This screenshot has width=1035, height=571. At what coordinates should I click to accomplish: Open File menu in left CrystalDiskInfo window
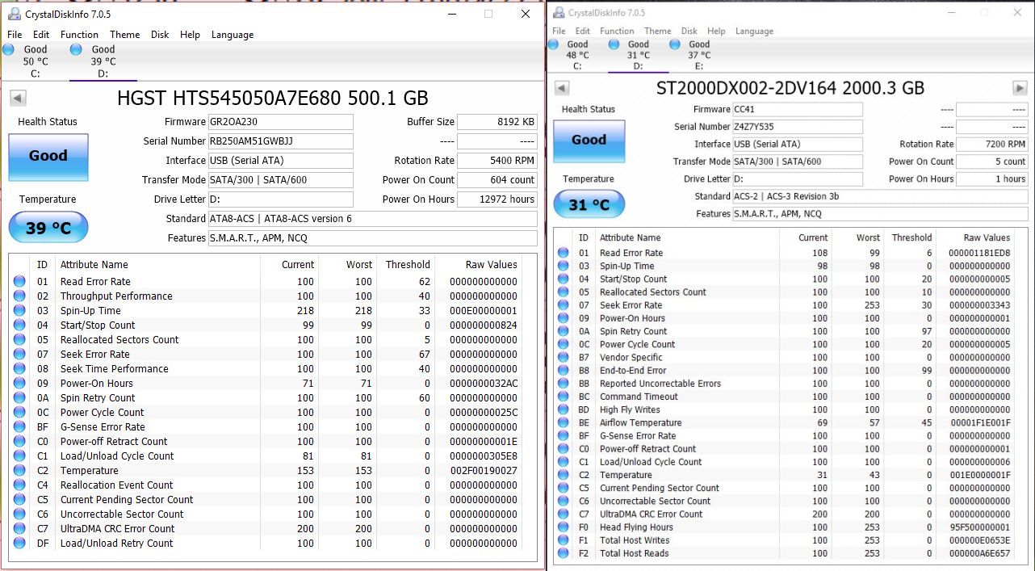pos(15,35)
